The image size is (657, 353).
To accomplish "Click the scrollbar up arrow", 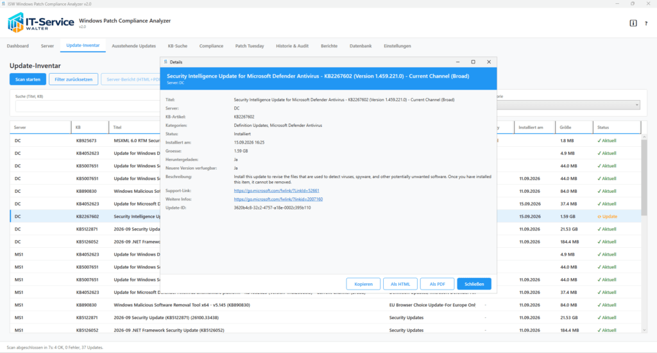I will pyautogui.click(x=644, y=136).
